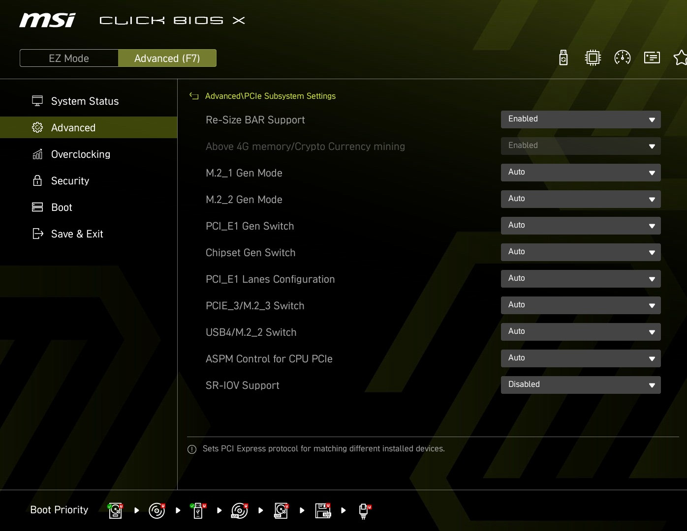This screenshot has width=687, height=531.
Task: Switch to EZ Mode
Action: pyautogui.click(x=69, y=58)
